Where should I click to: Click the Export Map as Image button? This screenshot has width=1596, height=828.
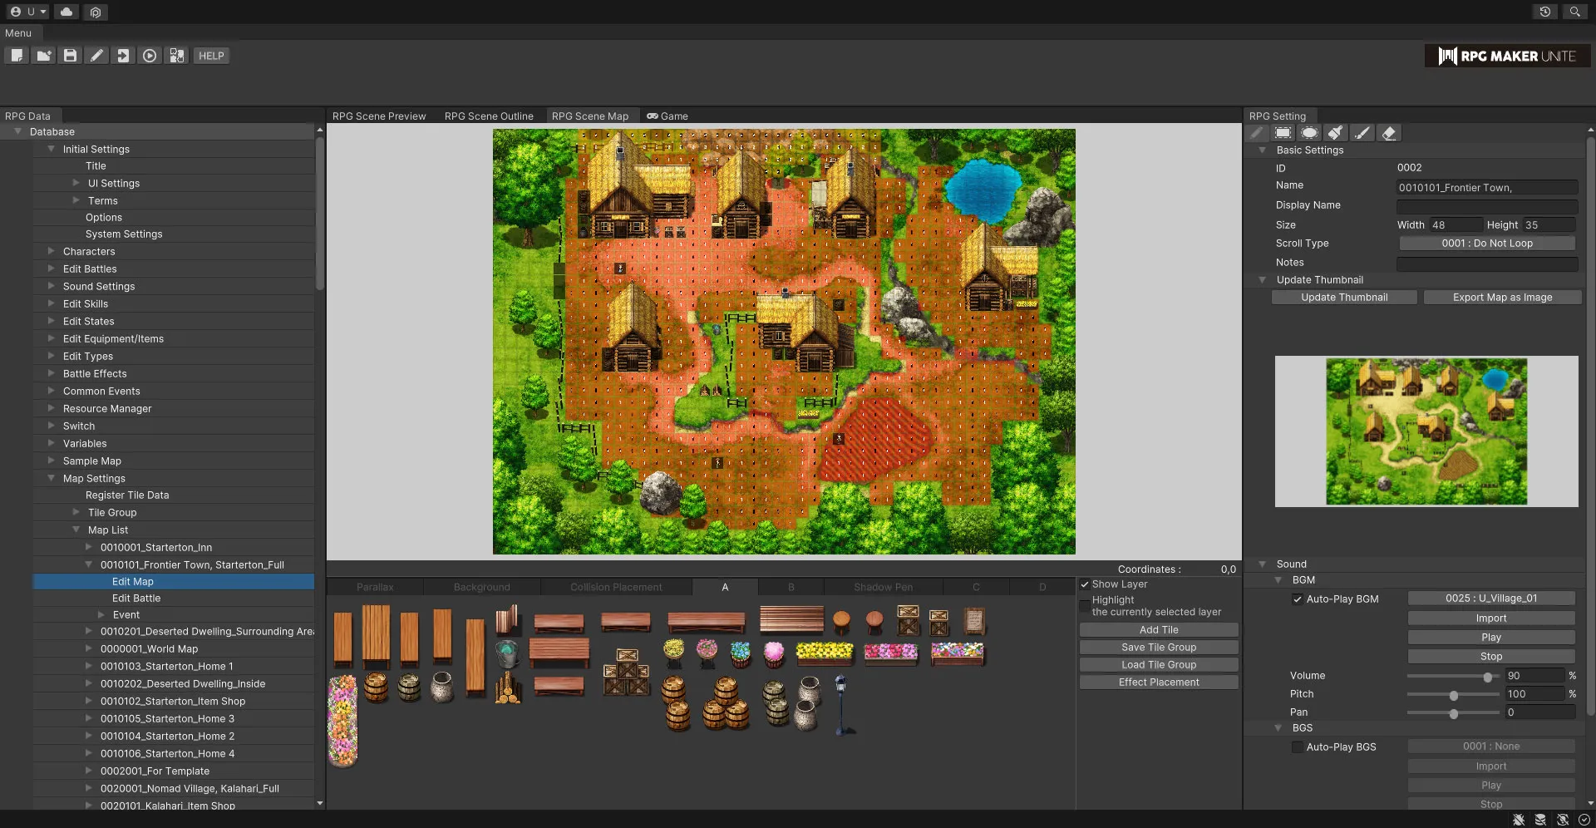coord(1502,298)
